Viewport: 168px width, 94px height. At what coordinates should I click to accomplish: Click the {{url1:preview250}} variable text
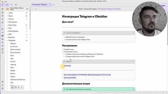pyautogui.click(x=70, y=78)
